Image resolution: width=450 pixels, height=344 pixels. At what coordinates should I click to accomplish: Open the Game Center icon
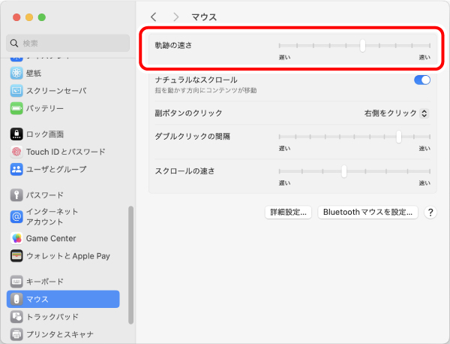click(x=16, y=238)
